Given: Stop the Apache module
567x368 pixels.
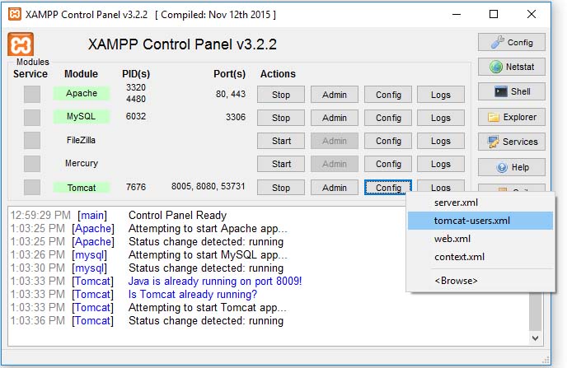Looking at the screenshot, I should (281, 95).
